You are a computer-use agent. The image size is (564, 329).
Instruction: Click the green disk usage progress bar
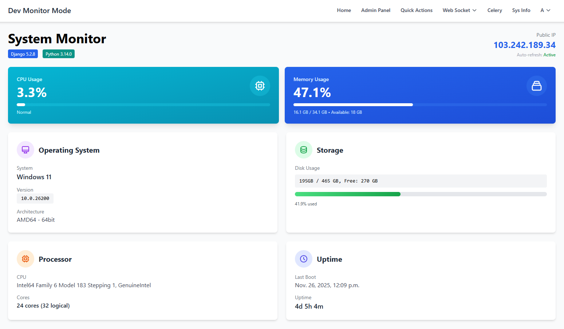[x=347, y=194]
